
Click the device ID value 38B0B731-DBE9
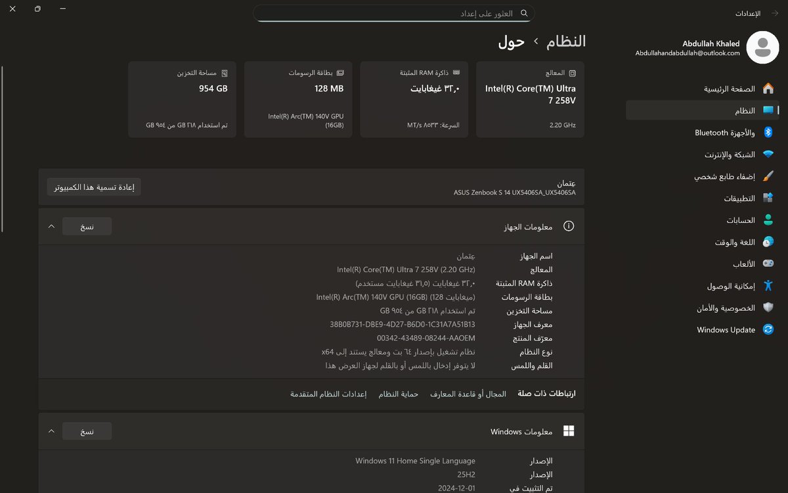pos(403,325)
